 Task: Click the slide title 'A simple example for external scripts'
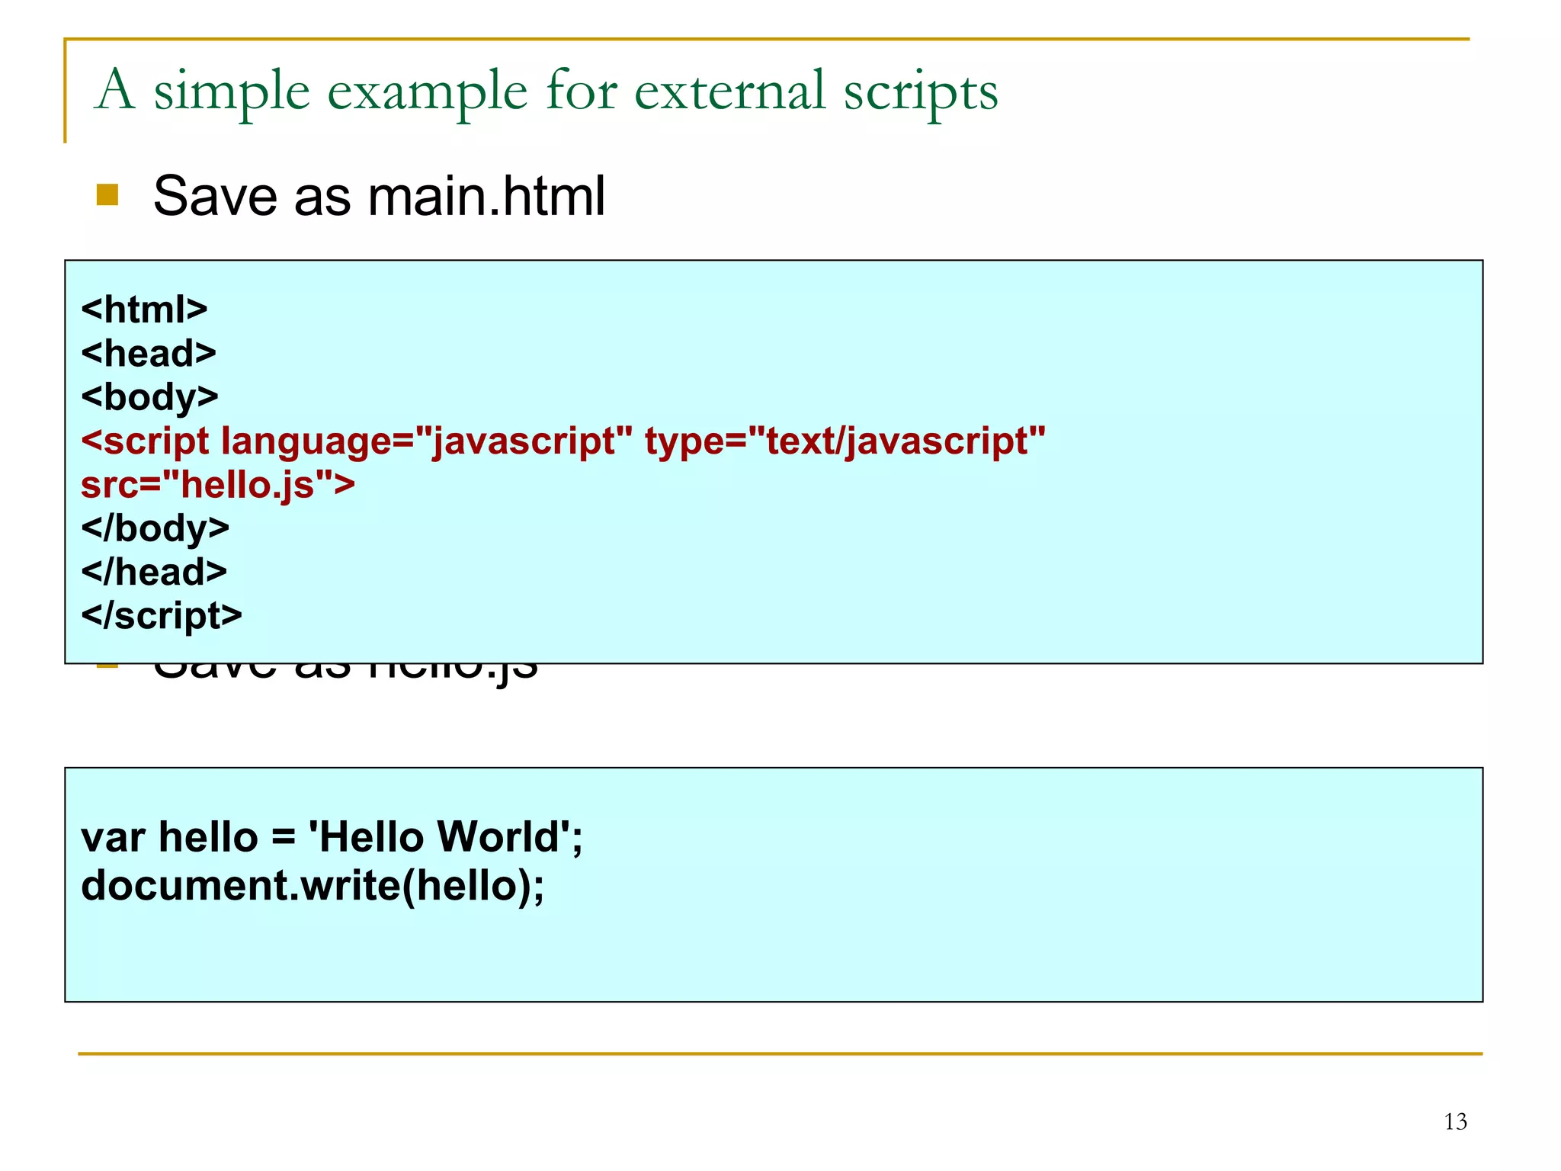(x=546, y=93)
